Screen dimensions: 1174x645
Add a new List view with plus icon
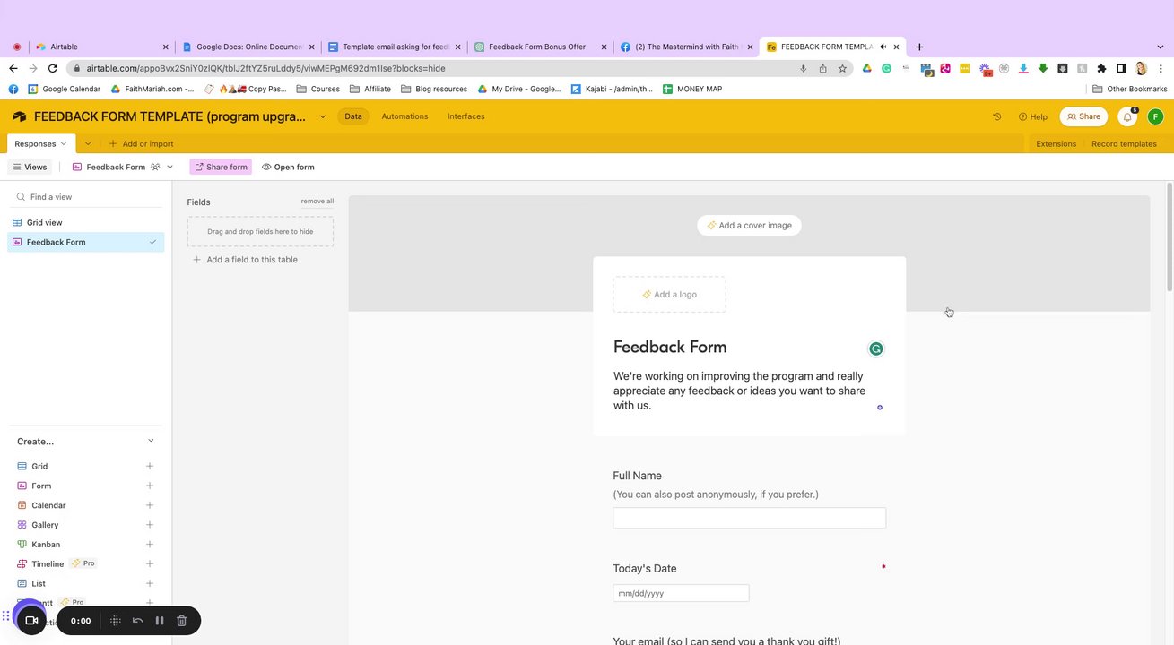click(x=150, y=583)
